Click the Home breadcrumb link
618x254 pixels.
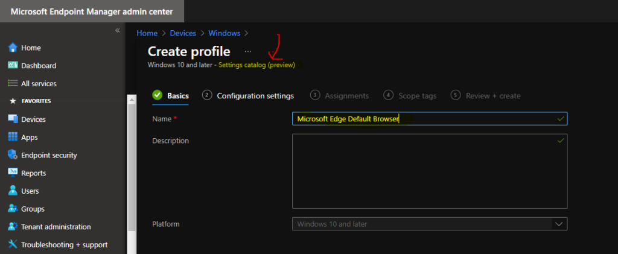[147, 33]
